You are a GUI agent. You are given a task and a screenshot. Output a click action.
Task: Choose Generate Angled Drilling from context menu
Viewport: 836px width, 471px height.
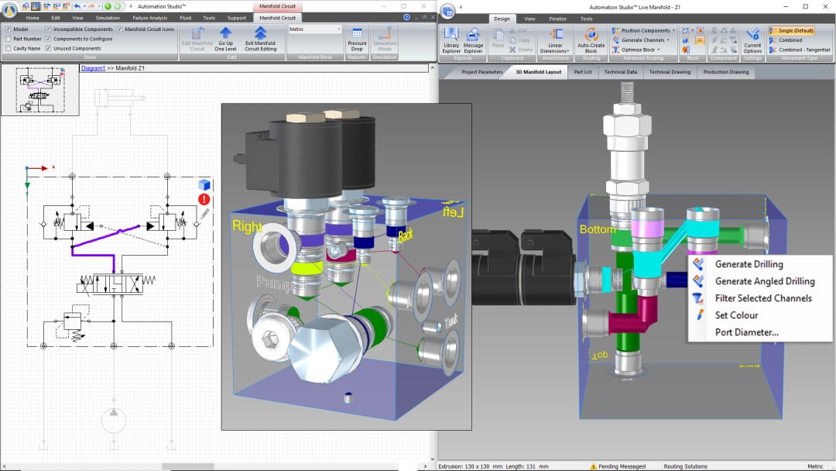[764, 281]
